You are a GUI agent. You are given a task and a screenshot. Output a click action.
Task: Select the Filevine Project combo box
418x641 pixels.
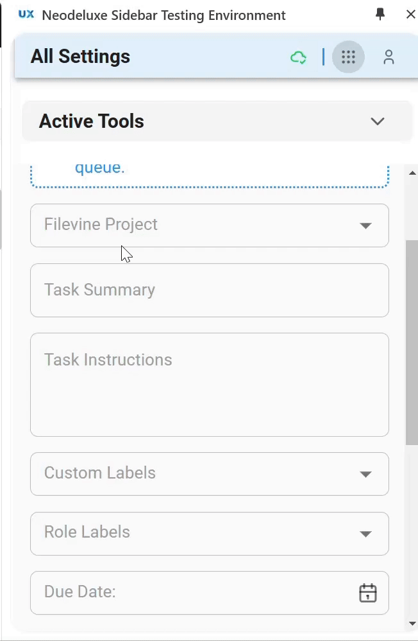[x=210, y=225]
